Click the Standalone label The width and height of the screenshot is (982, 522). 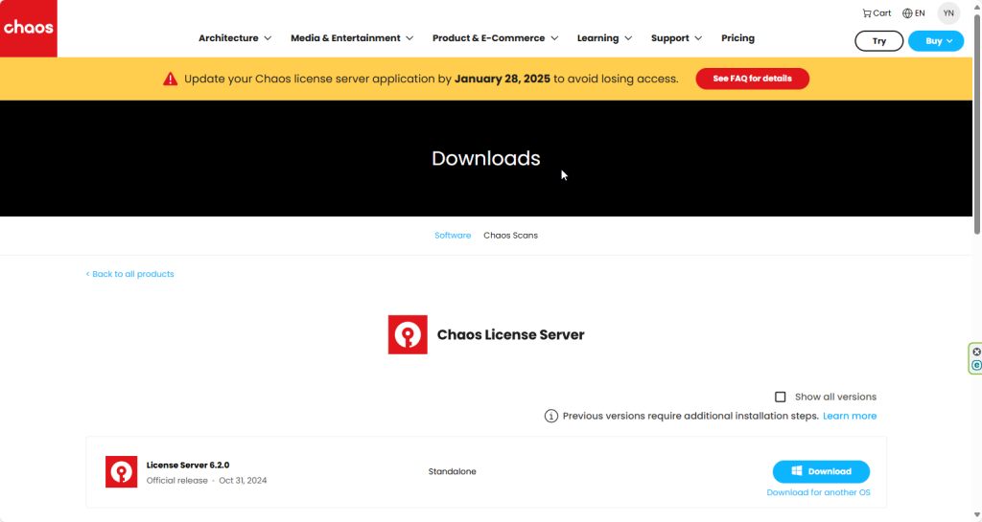pyautogui.click(x=453, y=471)
